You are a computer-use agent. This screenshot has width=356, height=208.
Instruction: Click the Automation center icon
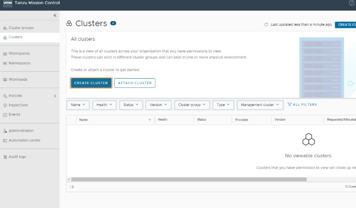(5, 141)
